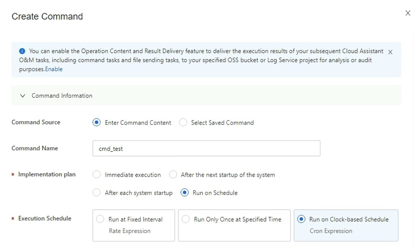Close the Create Command dialog

tap(408, 13)
